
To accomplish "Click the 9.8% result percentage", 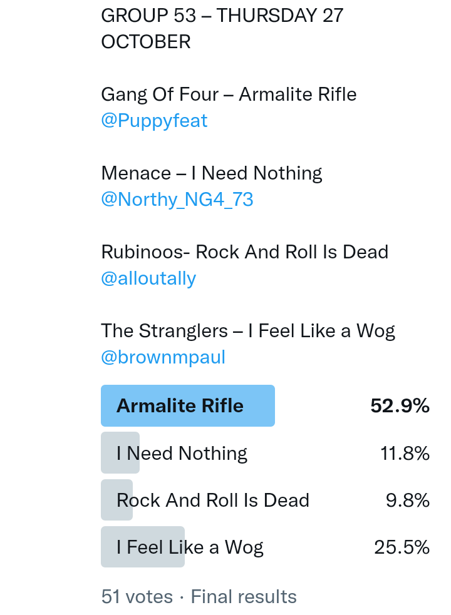I will point(408,501).
